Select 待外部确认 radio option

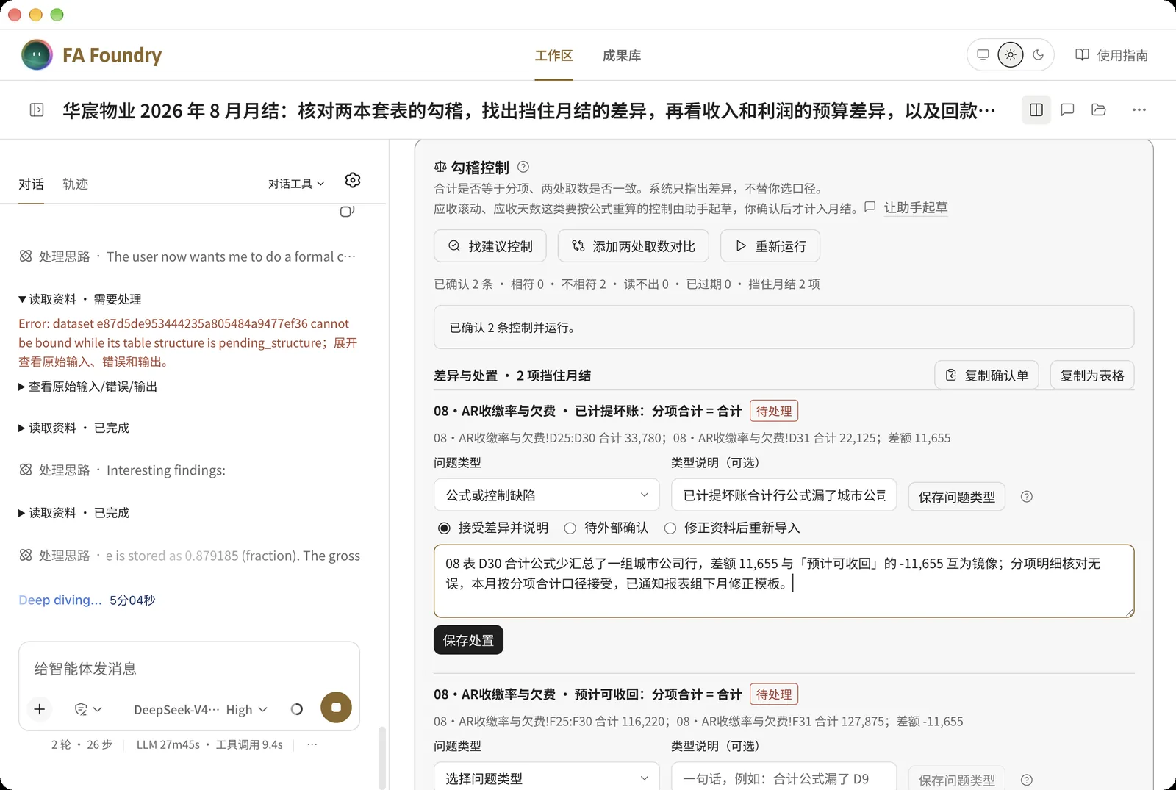606,528
